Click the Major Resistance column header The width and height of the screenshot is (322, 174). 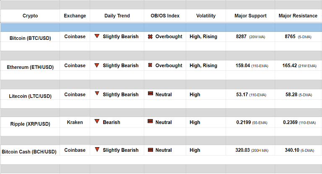pyautogui.click(x=298, y=16)
